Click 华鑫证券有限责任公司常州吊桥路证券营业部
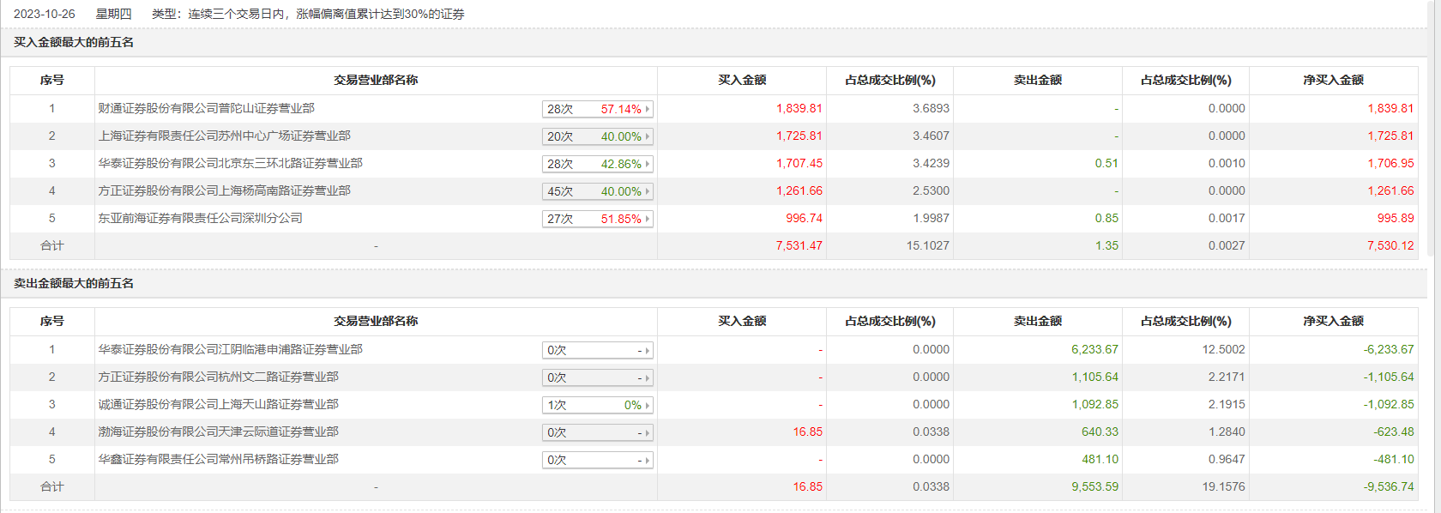Viewport: 1441px width, 513px height. coord(218,459)
